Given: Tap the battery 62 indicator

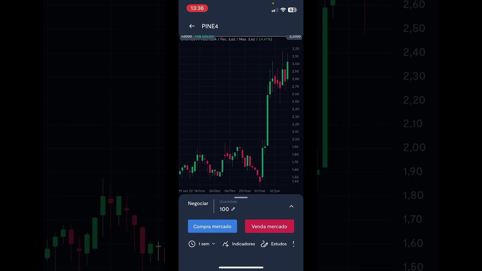Looking at the screenshot, I should [x=293, y=10].
